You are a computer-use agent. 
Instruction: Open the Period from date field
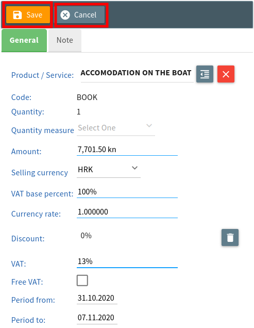tap(97, 298)
